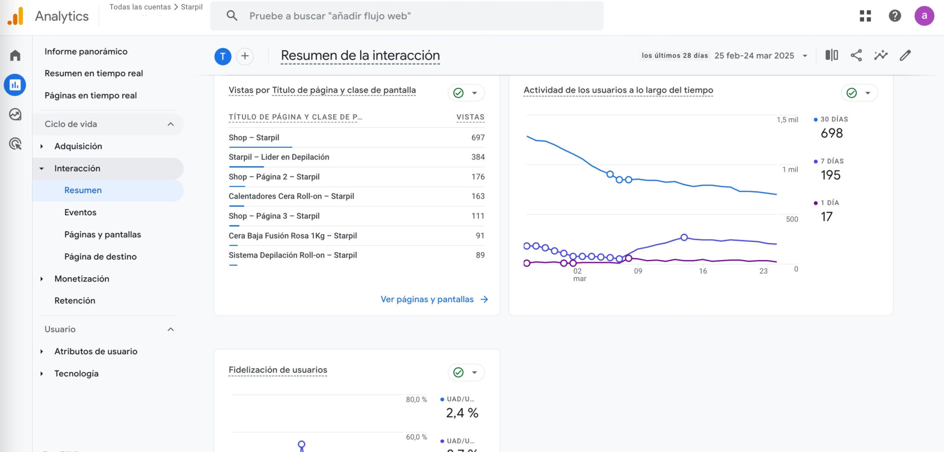Click the data quality check on Fidelización card

click(458, 372)
